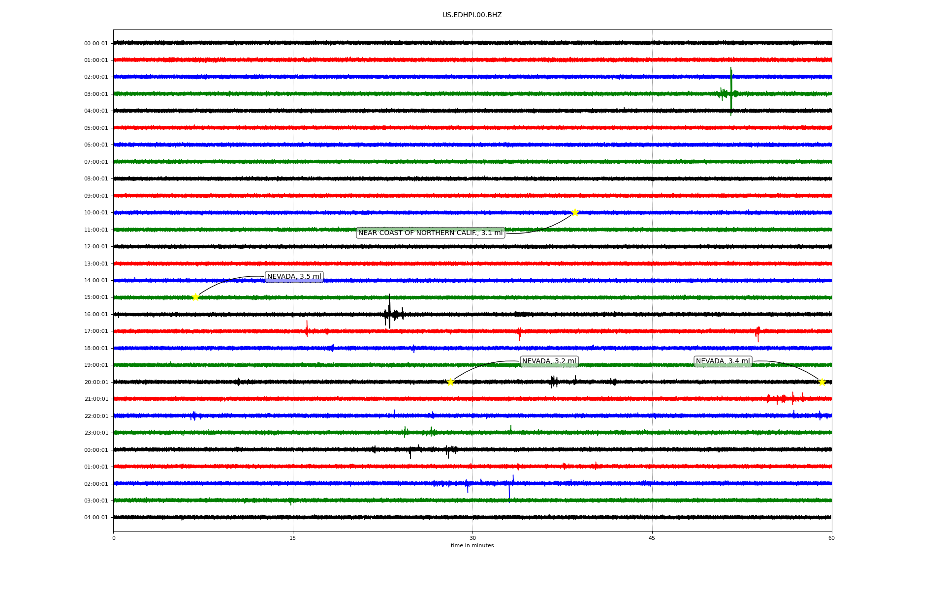
Task: Click the 00:00:01 label at top of y-axis
Action: (x=95, y=43)
